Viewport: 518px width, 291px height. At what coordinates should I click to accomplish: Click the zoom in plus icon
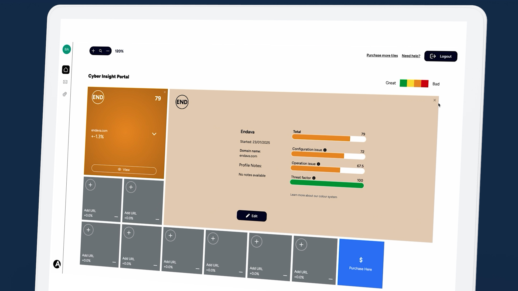(x=93, y=51)
